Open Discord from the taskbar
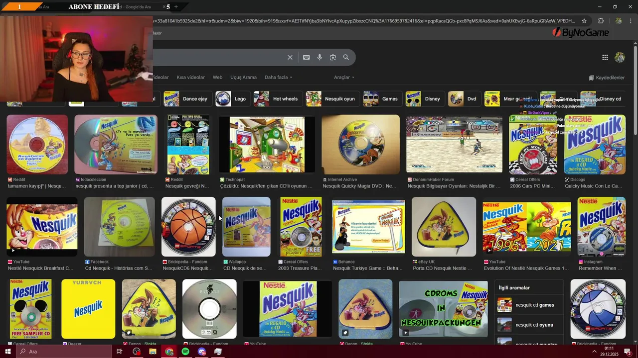 [201, 352]
